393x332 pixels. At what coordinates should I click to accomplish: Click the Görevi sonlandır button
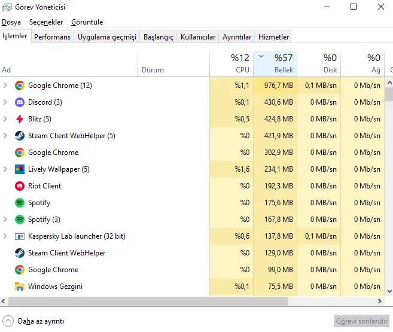pos(362,321)
